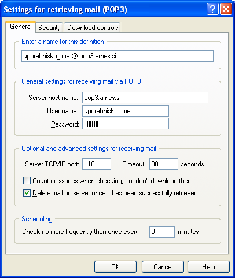The image size is (235, 278).
Task: Select the General tab
Action: 21,27
